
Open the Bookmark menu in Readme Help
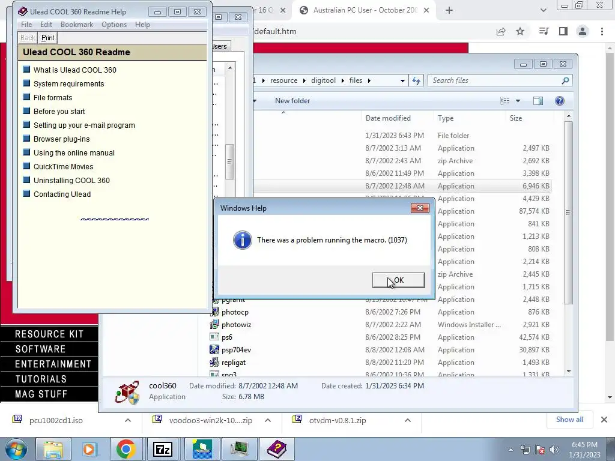click(77, 24)
